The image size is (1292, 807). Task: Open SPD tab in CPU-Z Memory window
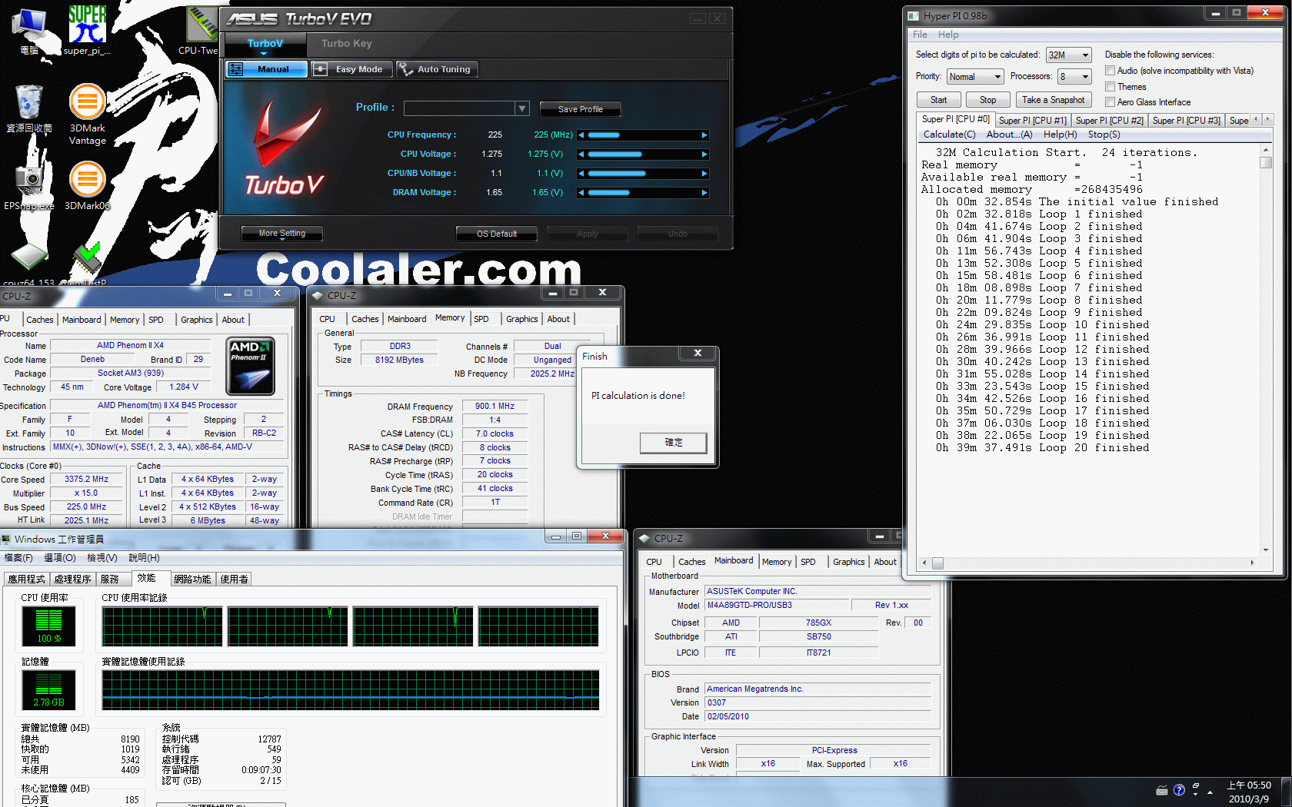481,319
